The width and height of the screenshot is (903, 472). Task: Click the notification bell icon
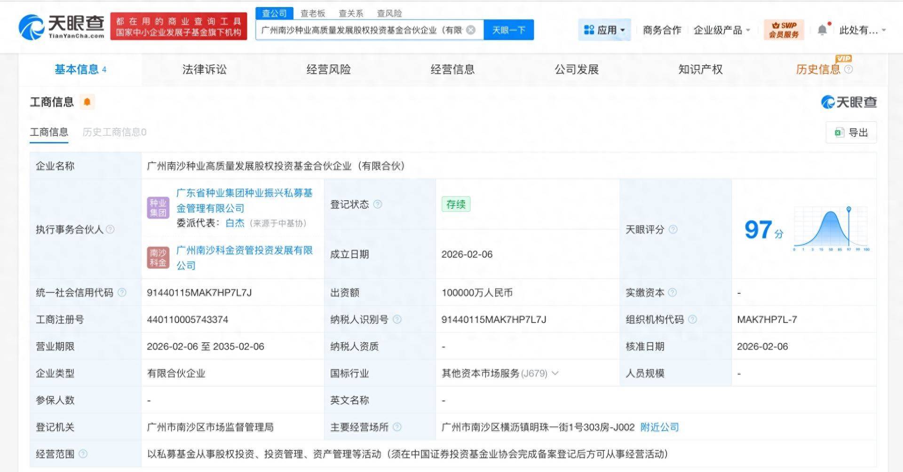[x=822, y=30]
